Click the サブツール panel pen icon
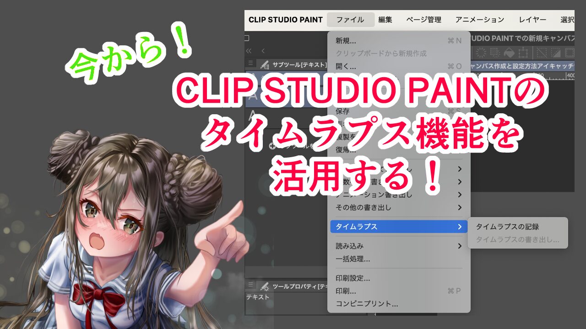Screen dimensions: 586x329 264,64
